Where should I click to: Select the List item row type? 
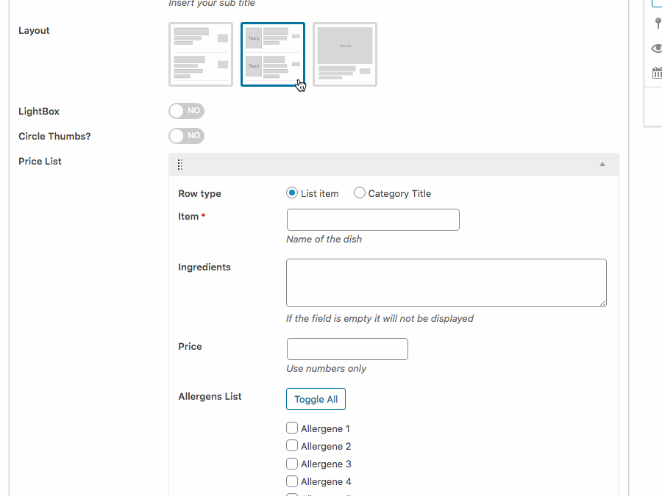pos(292,193)
